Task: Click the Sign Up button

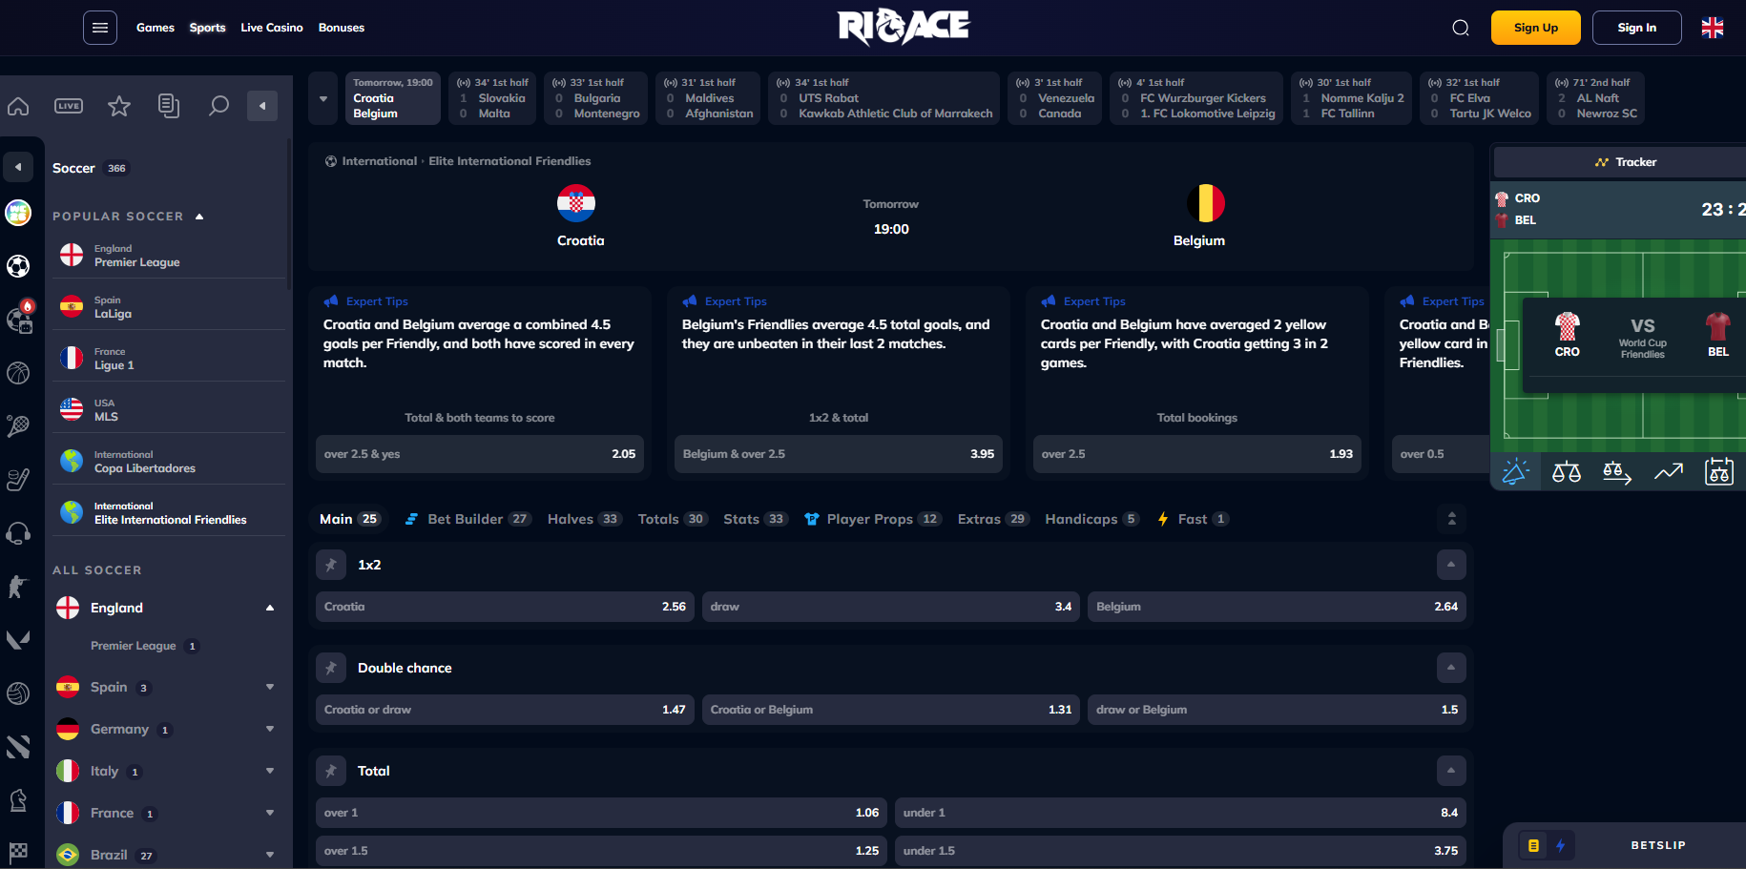Action: point(1536,28)
